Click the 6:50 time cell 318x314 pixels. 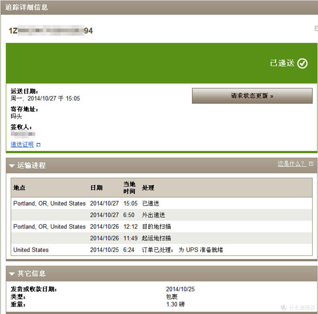point(129,215)
